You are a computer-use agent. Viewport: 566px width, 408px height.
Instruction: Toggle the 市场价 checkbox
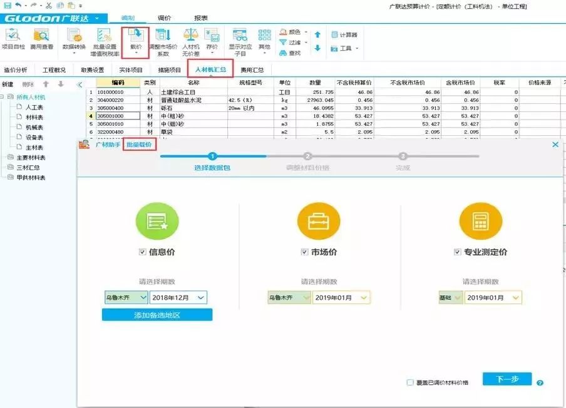click(305, 252)
